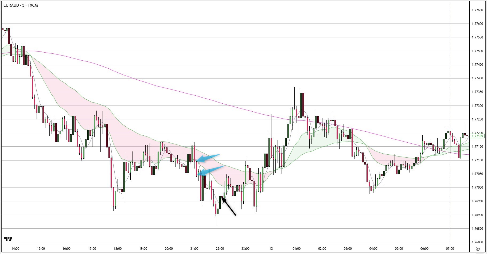
Task: Click the 22:00 label on the time axis
Action: point(220,249)
